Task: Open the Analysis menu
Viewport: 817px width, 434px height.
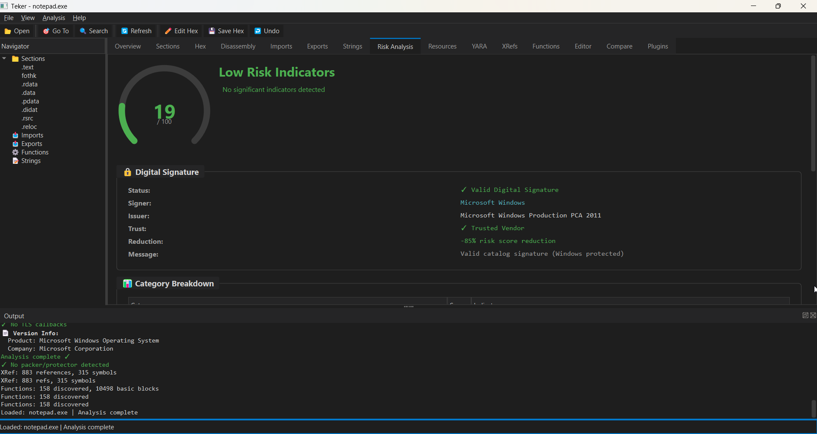Action: click(x=53, y=17)
